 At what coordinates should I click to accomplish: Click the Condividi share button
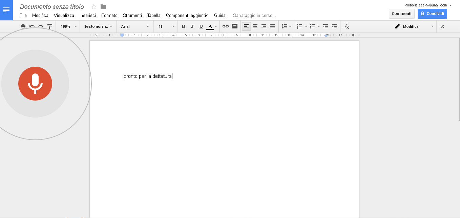point(432,14)
